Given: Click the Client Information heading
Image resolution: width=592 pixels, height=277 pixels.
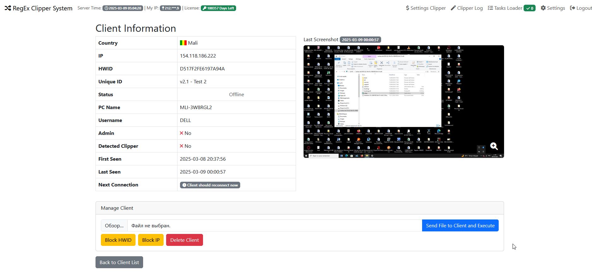Looking at the screenshot, I should (x=136, y=28).
